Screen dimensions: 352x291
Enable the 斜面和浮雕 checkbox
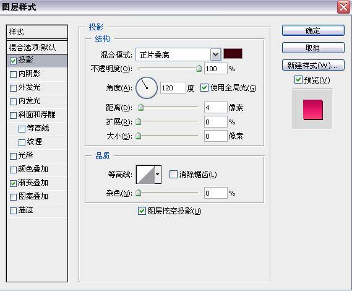(13, 115)
